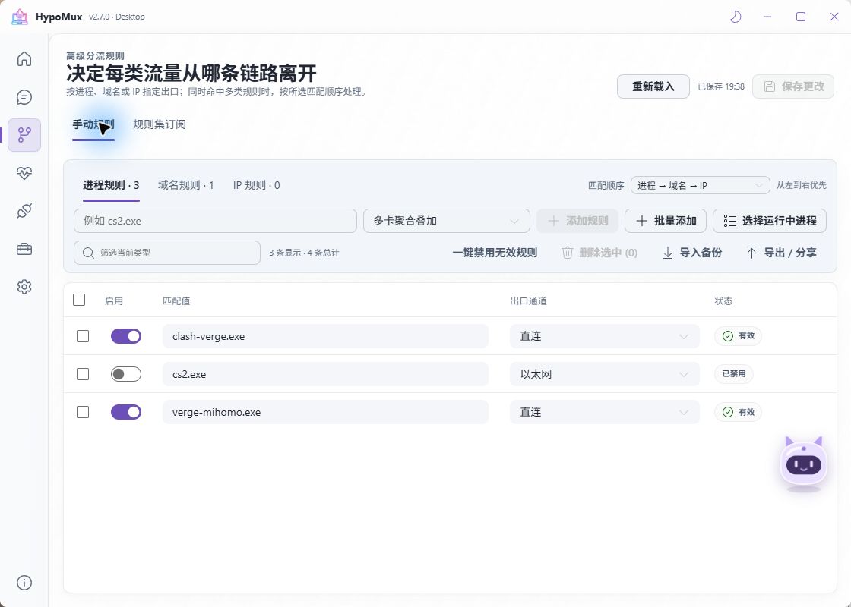Select the 进程规则 · 3 tab
Image resolution: width=851 pixels, height=607 pixels.
tap(111, 185)
